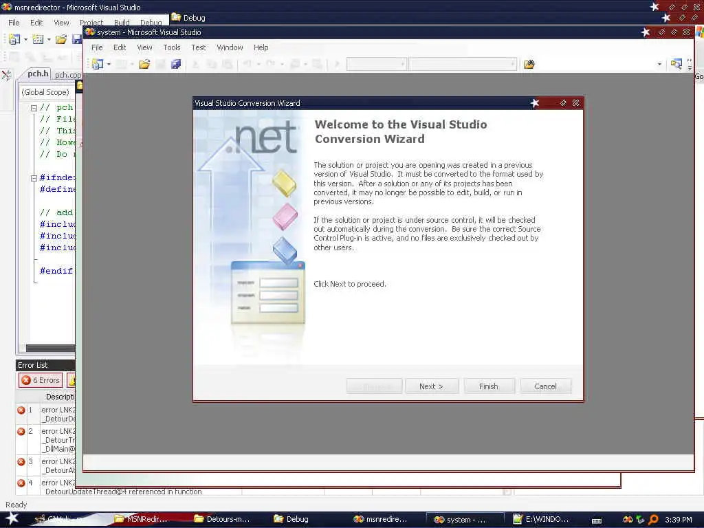
Task: Open the Global Scope dropdown
Action: coord(45,92)
